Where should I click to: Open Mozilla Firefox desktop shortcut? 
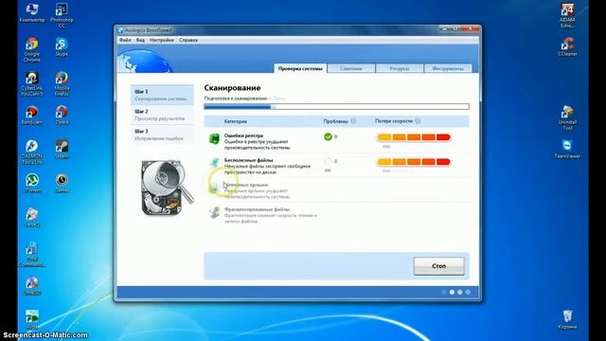(62, 83)
